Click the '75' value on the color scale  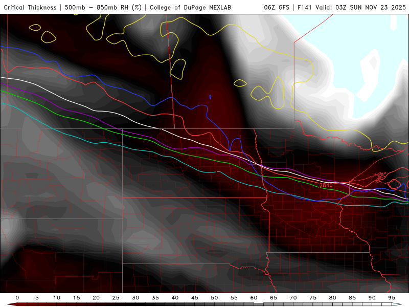[x=313, y=298]
